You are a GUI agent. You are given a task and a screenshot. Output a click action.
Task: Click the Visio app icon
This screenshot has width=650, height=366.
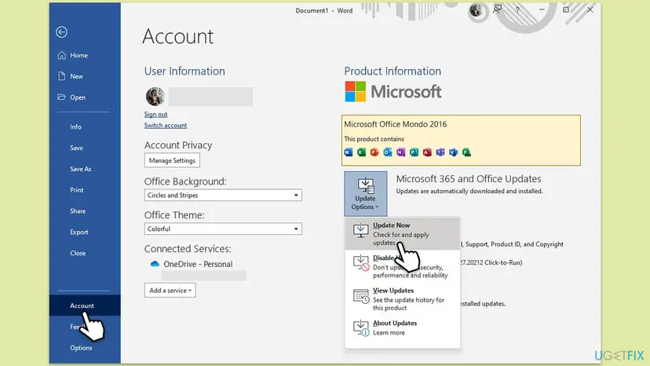[x=453, y=152]
